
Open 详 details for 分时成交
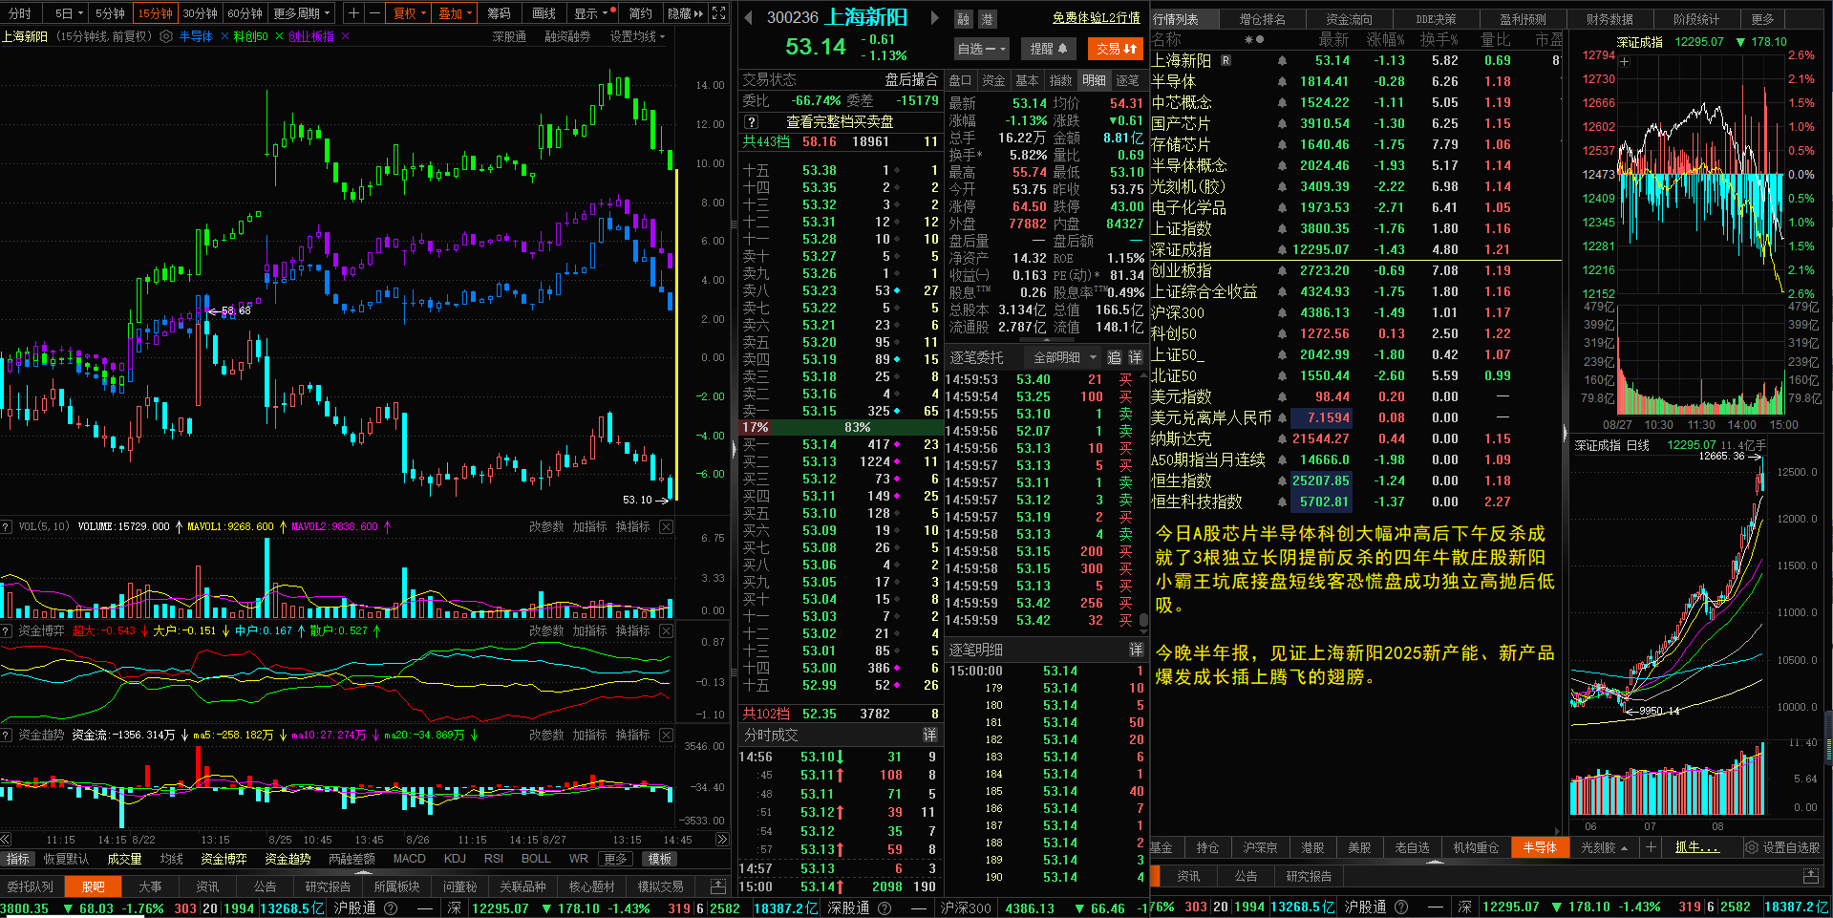click(x=929, y=735)
